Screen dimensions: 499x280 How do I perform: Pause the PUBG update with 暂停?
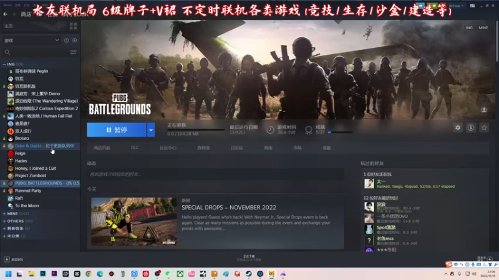[117, 130]
